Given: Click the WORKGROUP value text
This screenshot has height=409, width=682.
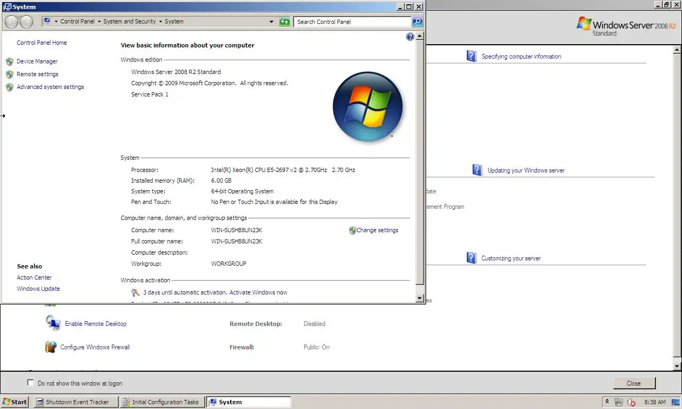Looking at the screenshot, I should (x=229, y=264).
